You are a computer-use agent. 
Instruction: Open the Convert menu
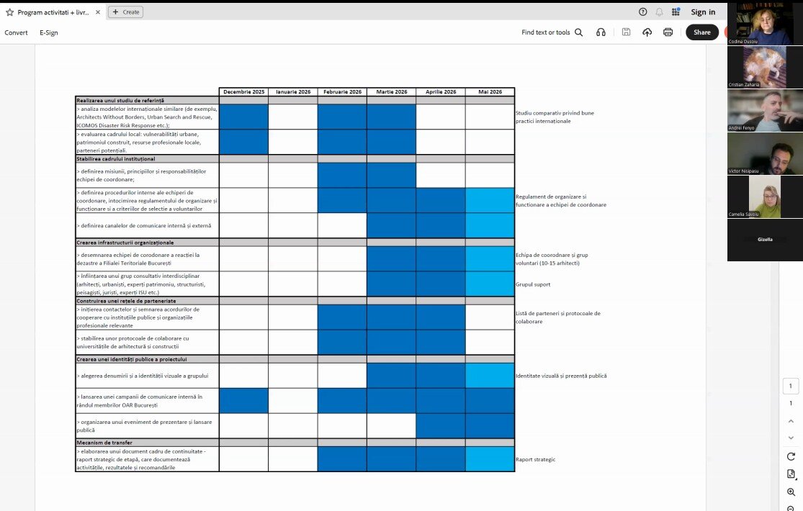click(x=16, y=32)
